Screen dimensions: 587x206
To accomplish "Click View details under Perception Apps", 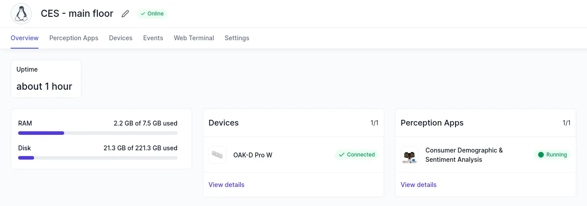I will (418, 185).
